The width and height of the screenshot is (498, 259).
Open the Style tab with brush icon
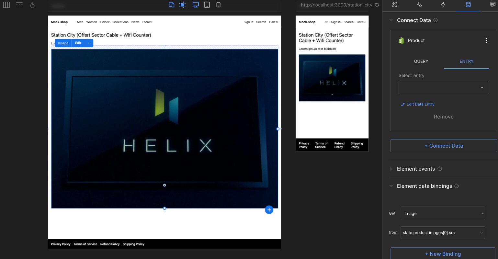click(x=395, y=5)
